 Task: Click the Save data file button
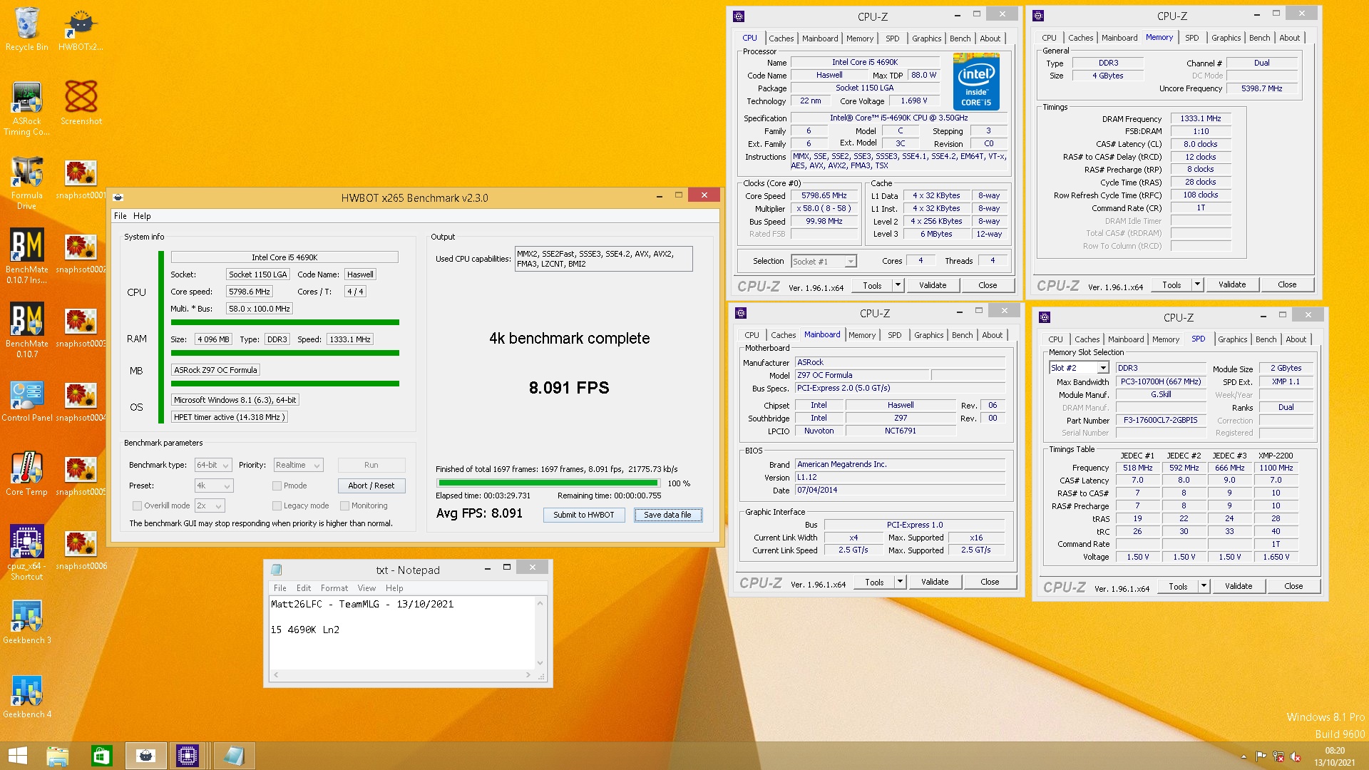667,515
